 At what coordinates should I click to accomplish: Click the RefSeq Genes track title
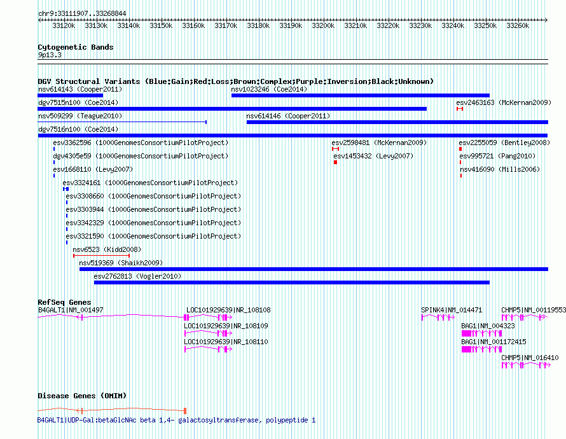pyautogui.click(x=64, y=302)
